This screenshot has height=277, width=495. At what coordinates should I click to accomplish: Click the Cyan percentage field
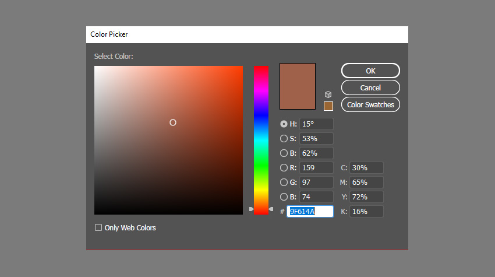[x=366, y=168]
